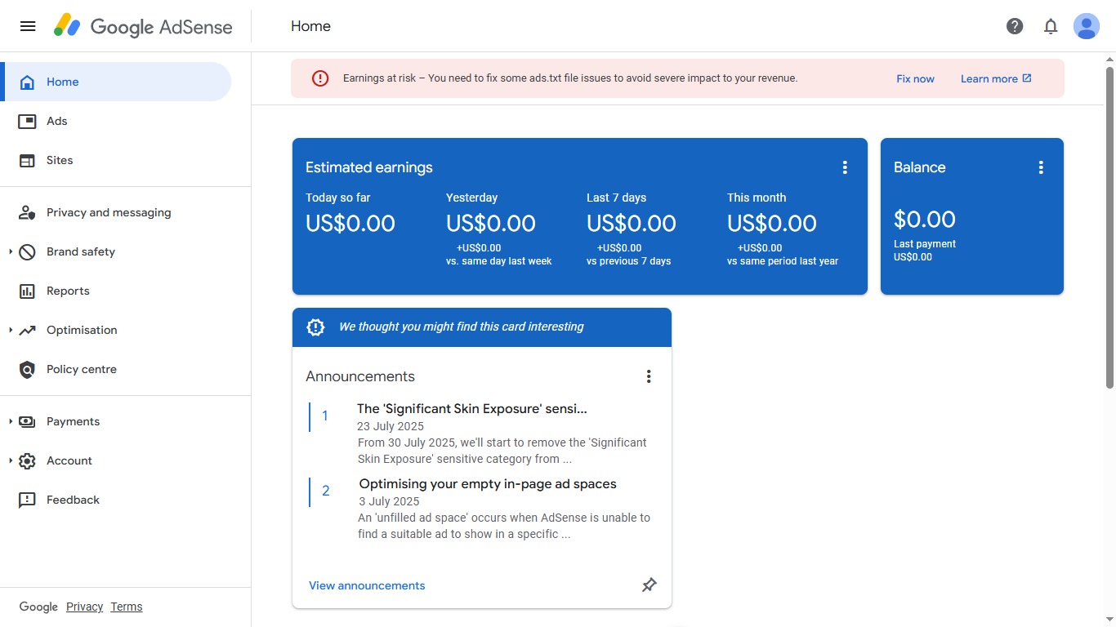The height and width of the screenshot is (627, 1116).
Task: Expand the Optimisation section
Action: point(11,330)
